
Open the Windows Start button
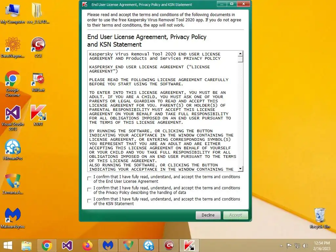pyautogui.click(x=8, y=245)
